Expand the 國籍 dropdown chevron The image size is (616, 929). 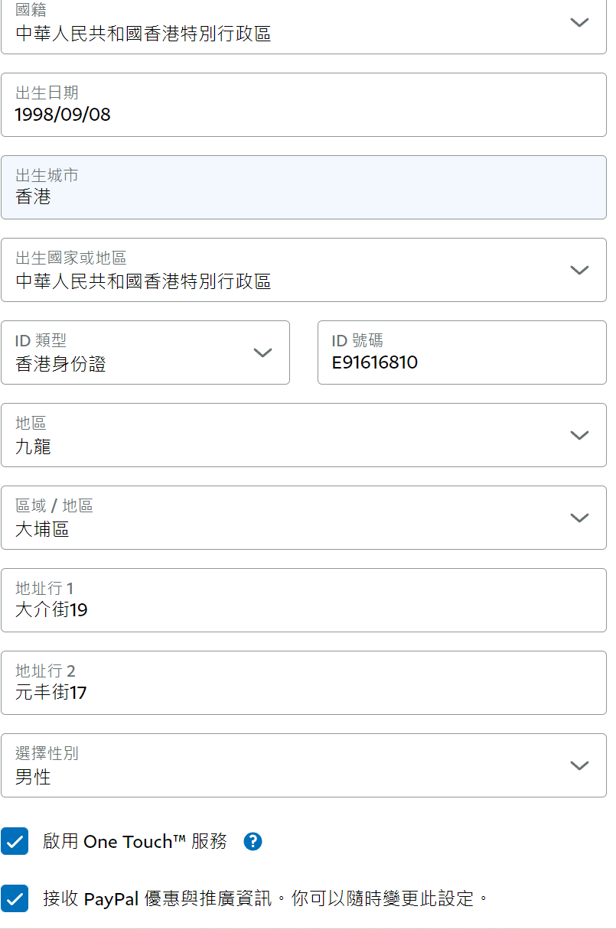pos(579,22)
